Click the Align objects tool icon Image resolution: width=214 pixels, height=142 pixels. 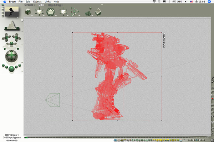pyautogui.click(x=75, y=12)
